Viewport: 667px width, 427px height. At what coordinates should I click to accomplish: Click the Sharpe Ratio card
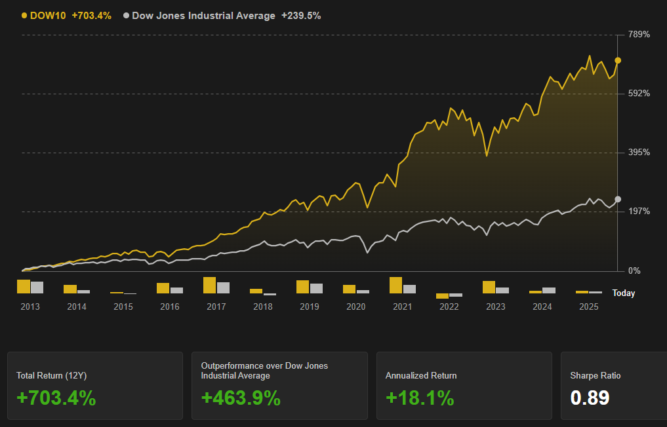point(613,386)
